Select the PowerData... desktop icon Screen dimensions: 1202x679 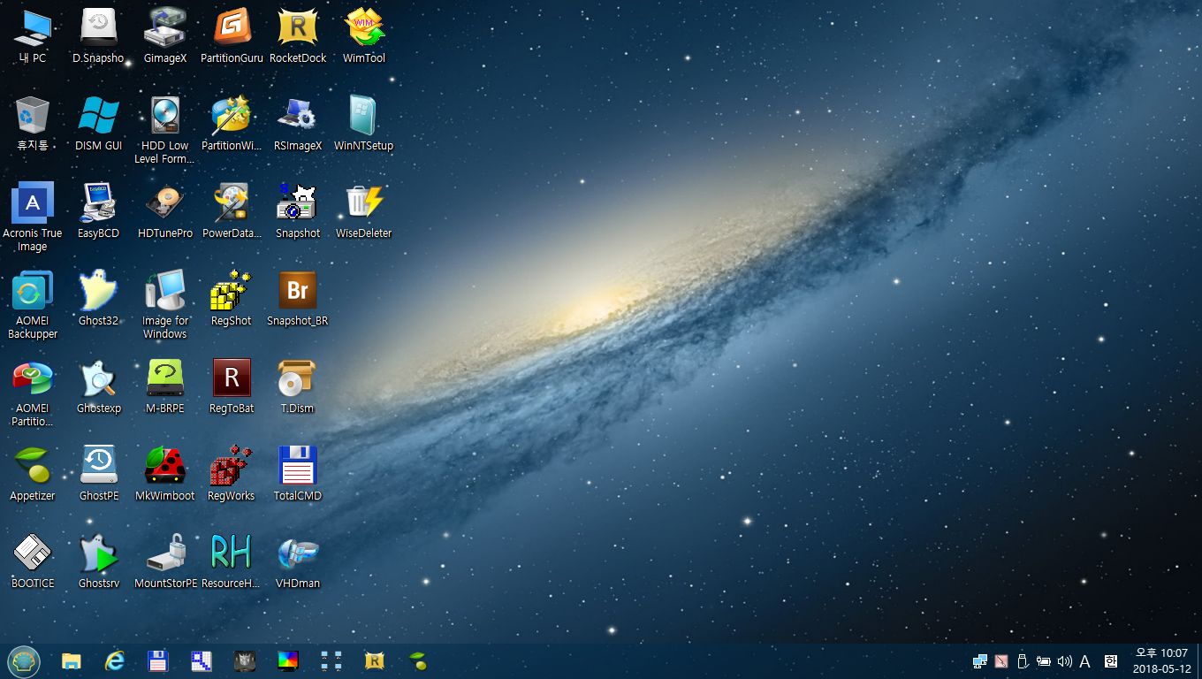point(232,211)
